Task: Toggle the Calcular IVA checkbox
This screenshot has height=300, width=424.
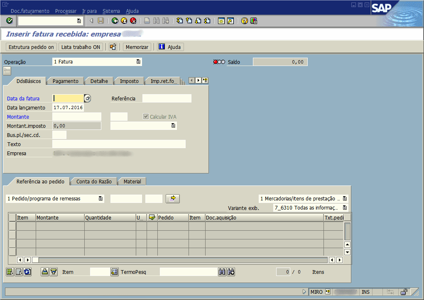Action: click(146, 117)
